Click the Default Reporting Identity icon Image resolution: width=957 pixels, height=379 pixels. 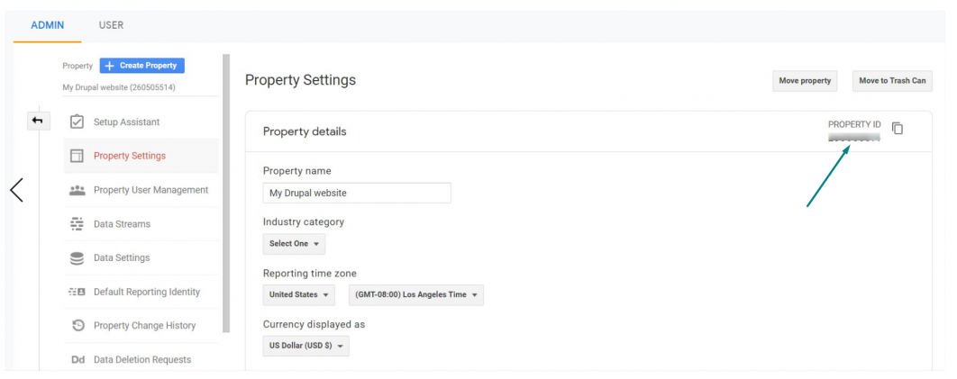(77, 292)
